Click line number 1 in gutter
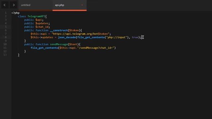 pos(6,13)
